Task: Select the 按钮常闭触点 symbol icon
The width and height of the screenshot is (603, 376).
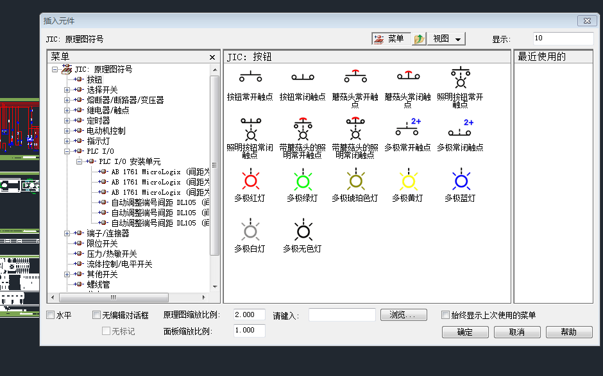Action: coord(302,78)
